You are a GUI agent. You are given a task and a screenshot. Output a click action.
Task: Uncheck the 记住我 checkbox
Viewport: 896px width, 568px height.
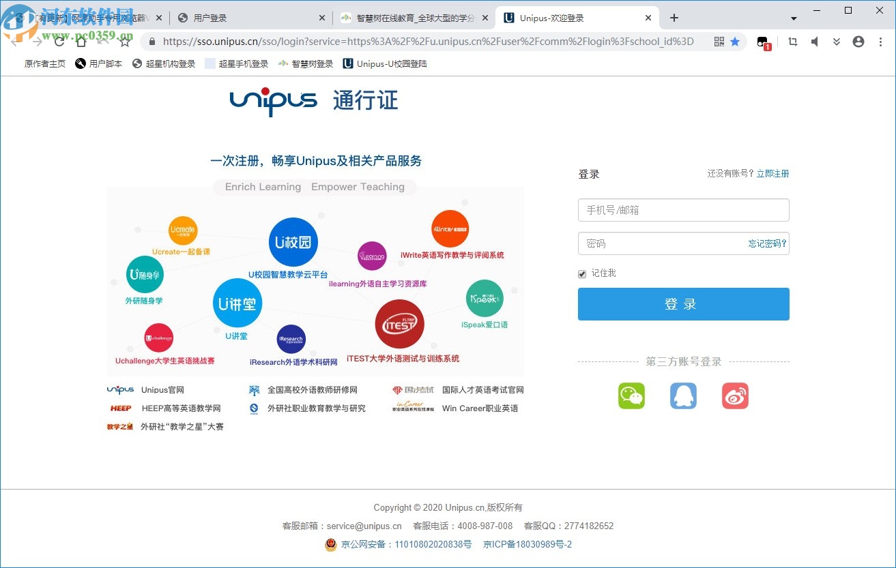tap(581, 273)
